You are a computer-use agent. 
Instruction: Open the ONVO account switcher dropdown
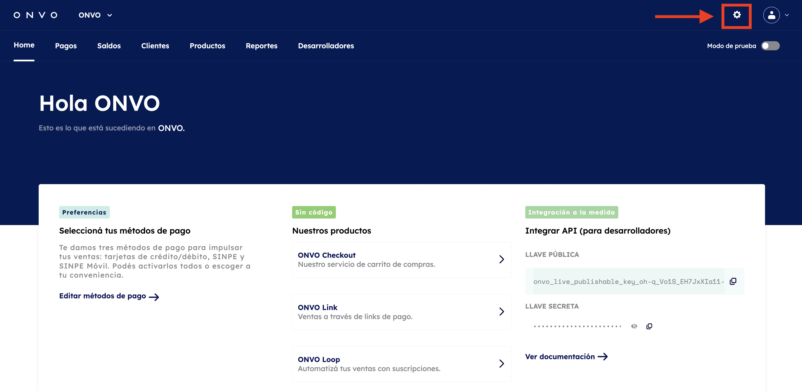[x=95, y=15]
